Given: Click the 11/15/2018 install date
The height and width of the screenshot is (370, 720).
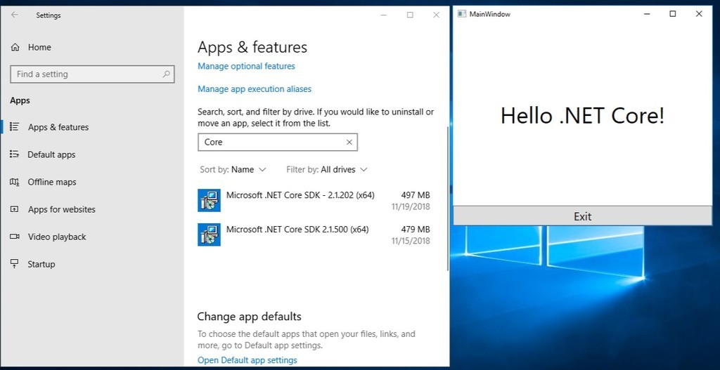Looking at the screenshot, I should pyautogui.click(x=411, y=241).
